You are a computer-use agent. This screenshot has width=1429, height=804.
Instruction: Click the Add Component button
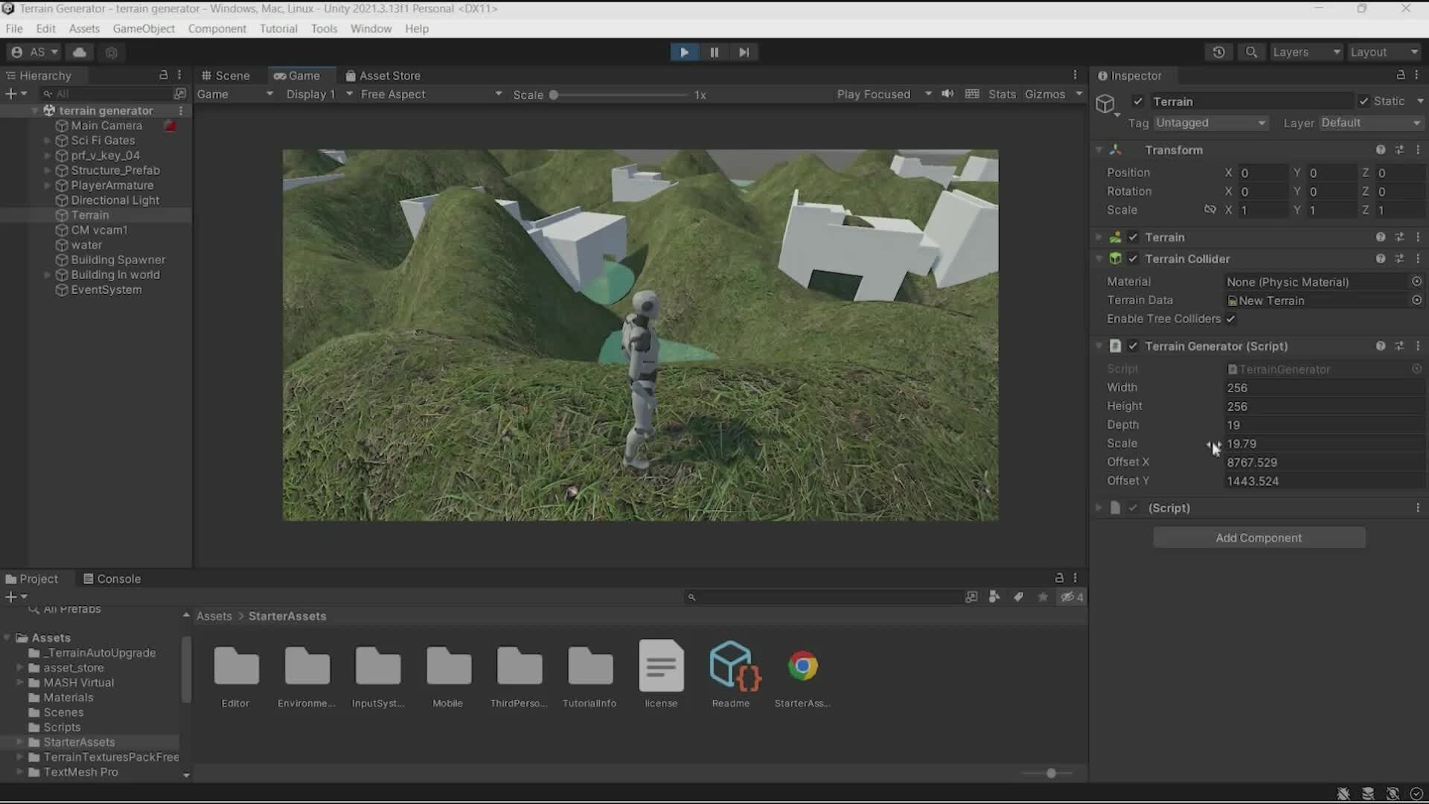pos(1259,537)
